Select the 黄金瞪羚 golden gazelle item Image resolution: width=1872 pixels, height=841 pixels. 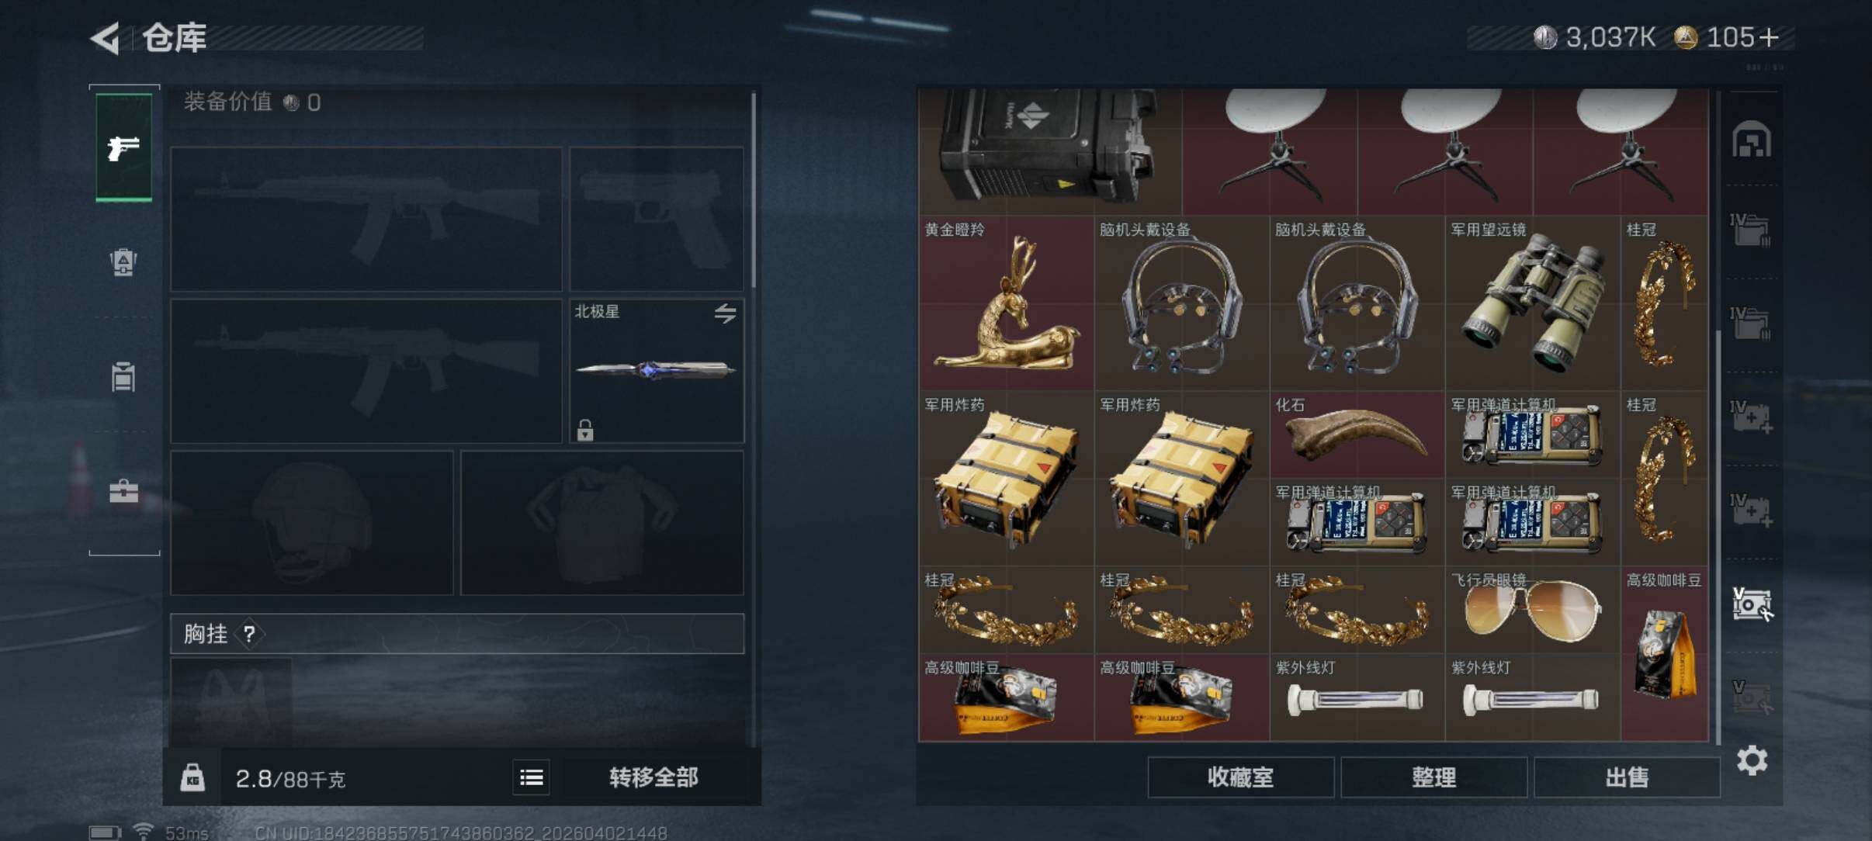coord(1007,303)
